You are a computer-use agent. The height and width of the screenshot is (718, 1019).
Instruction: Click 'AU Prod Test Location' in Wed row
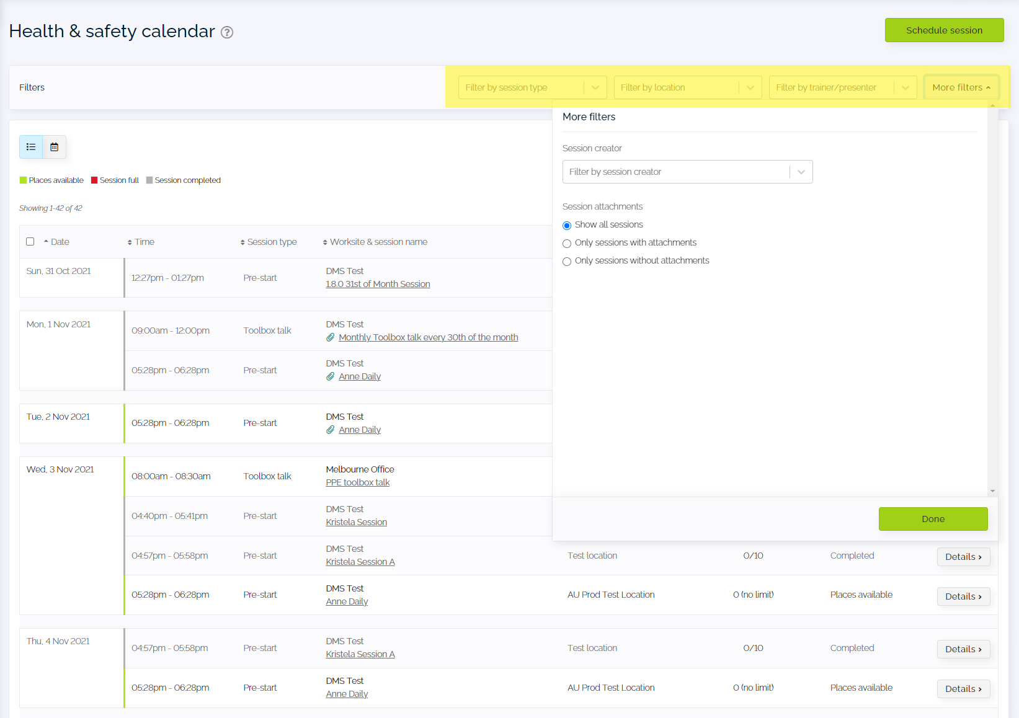(x=611, y=595)
